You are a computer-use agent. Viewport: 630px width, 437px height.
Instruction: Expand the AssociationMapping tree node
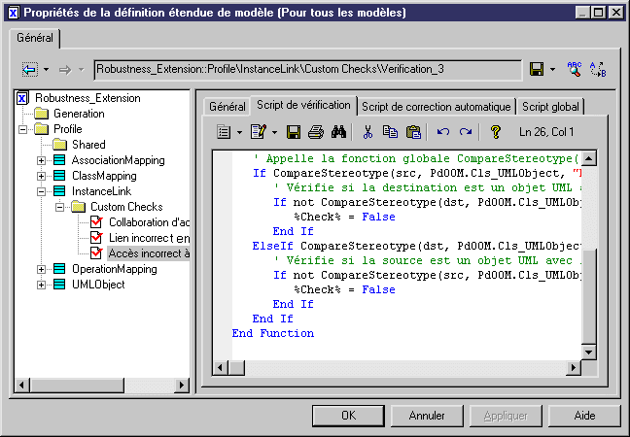pyautogui.click(x=42, y=160)
